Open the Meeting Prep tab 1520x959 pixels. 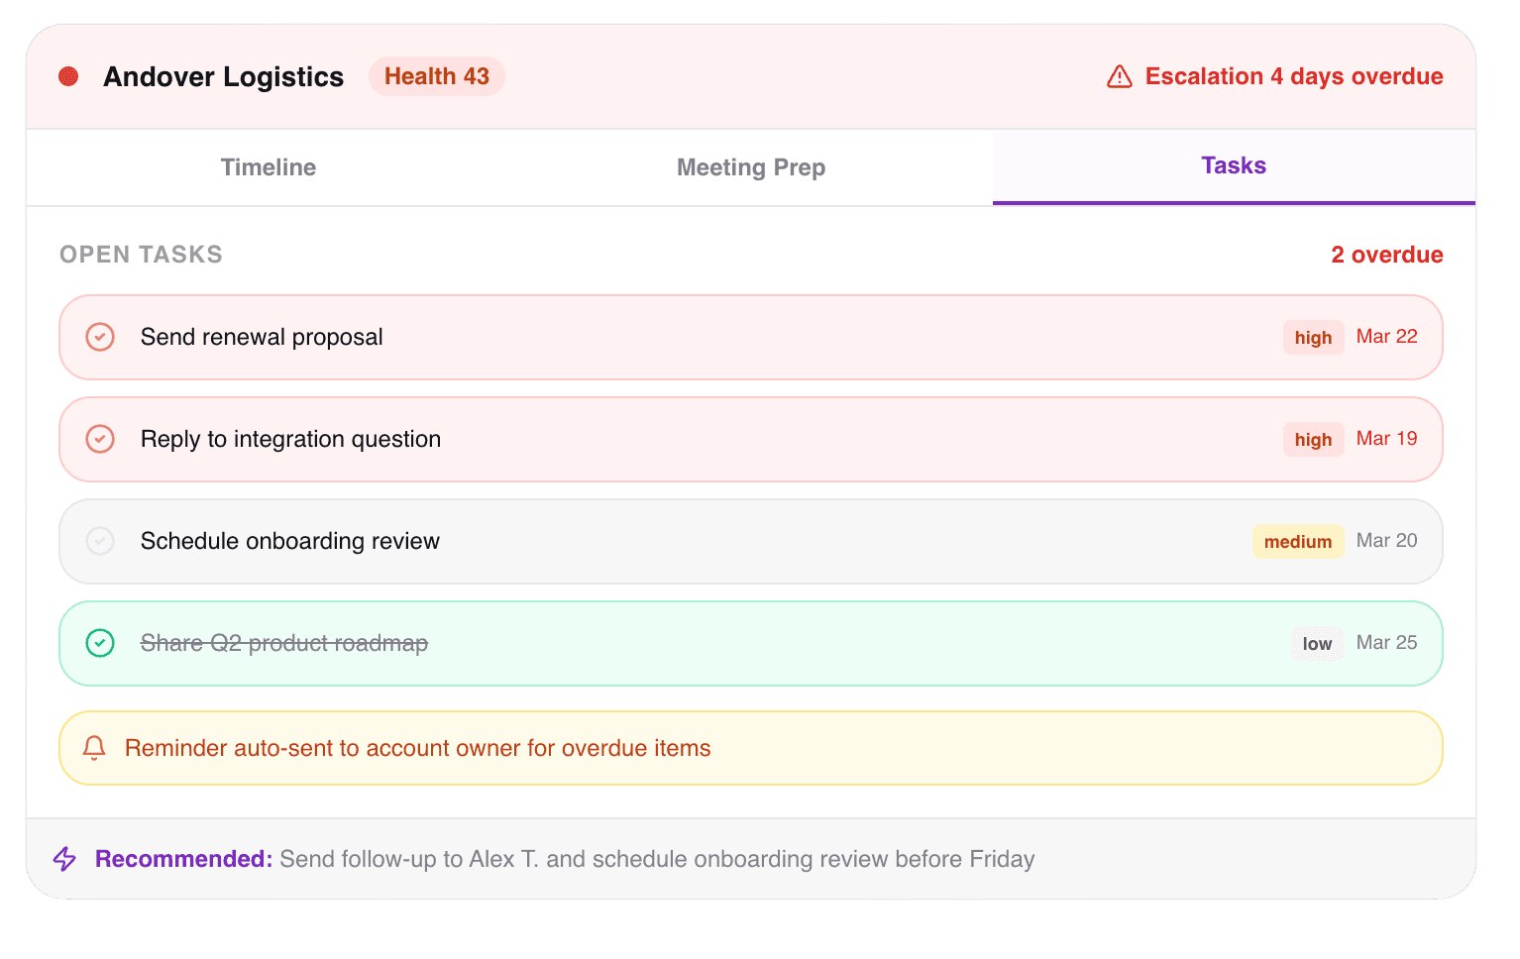tap(750, 167)
